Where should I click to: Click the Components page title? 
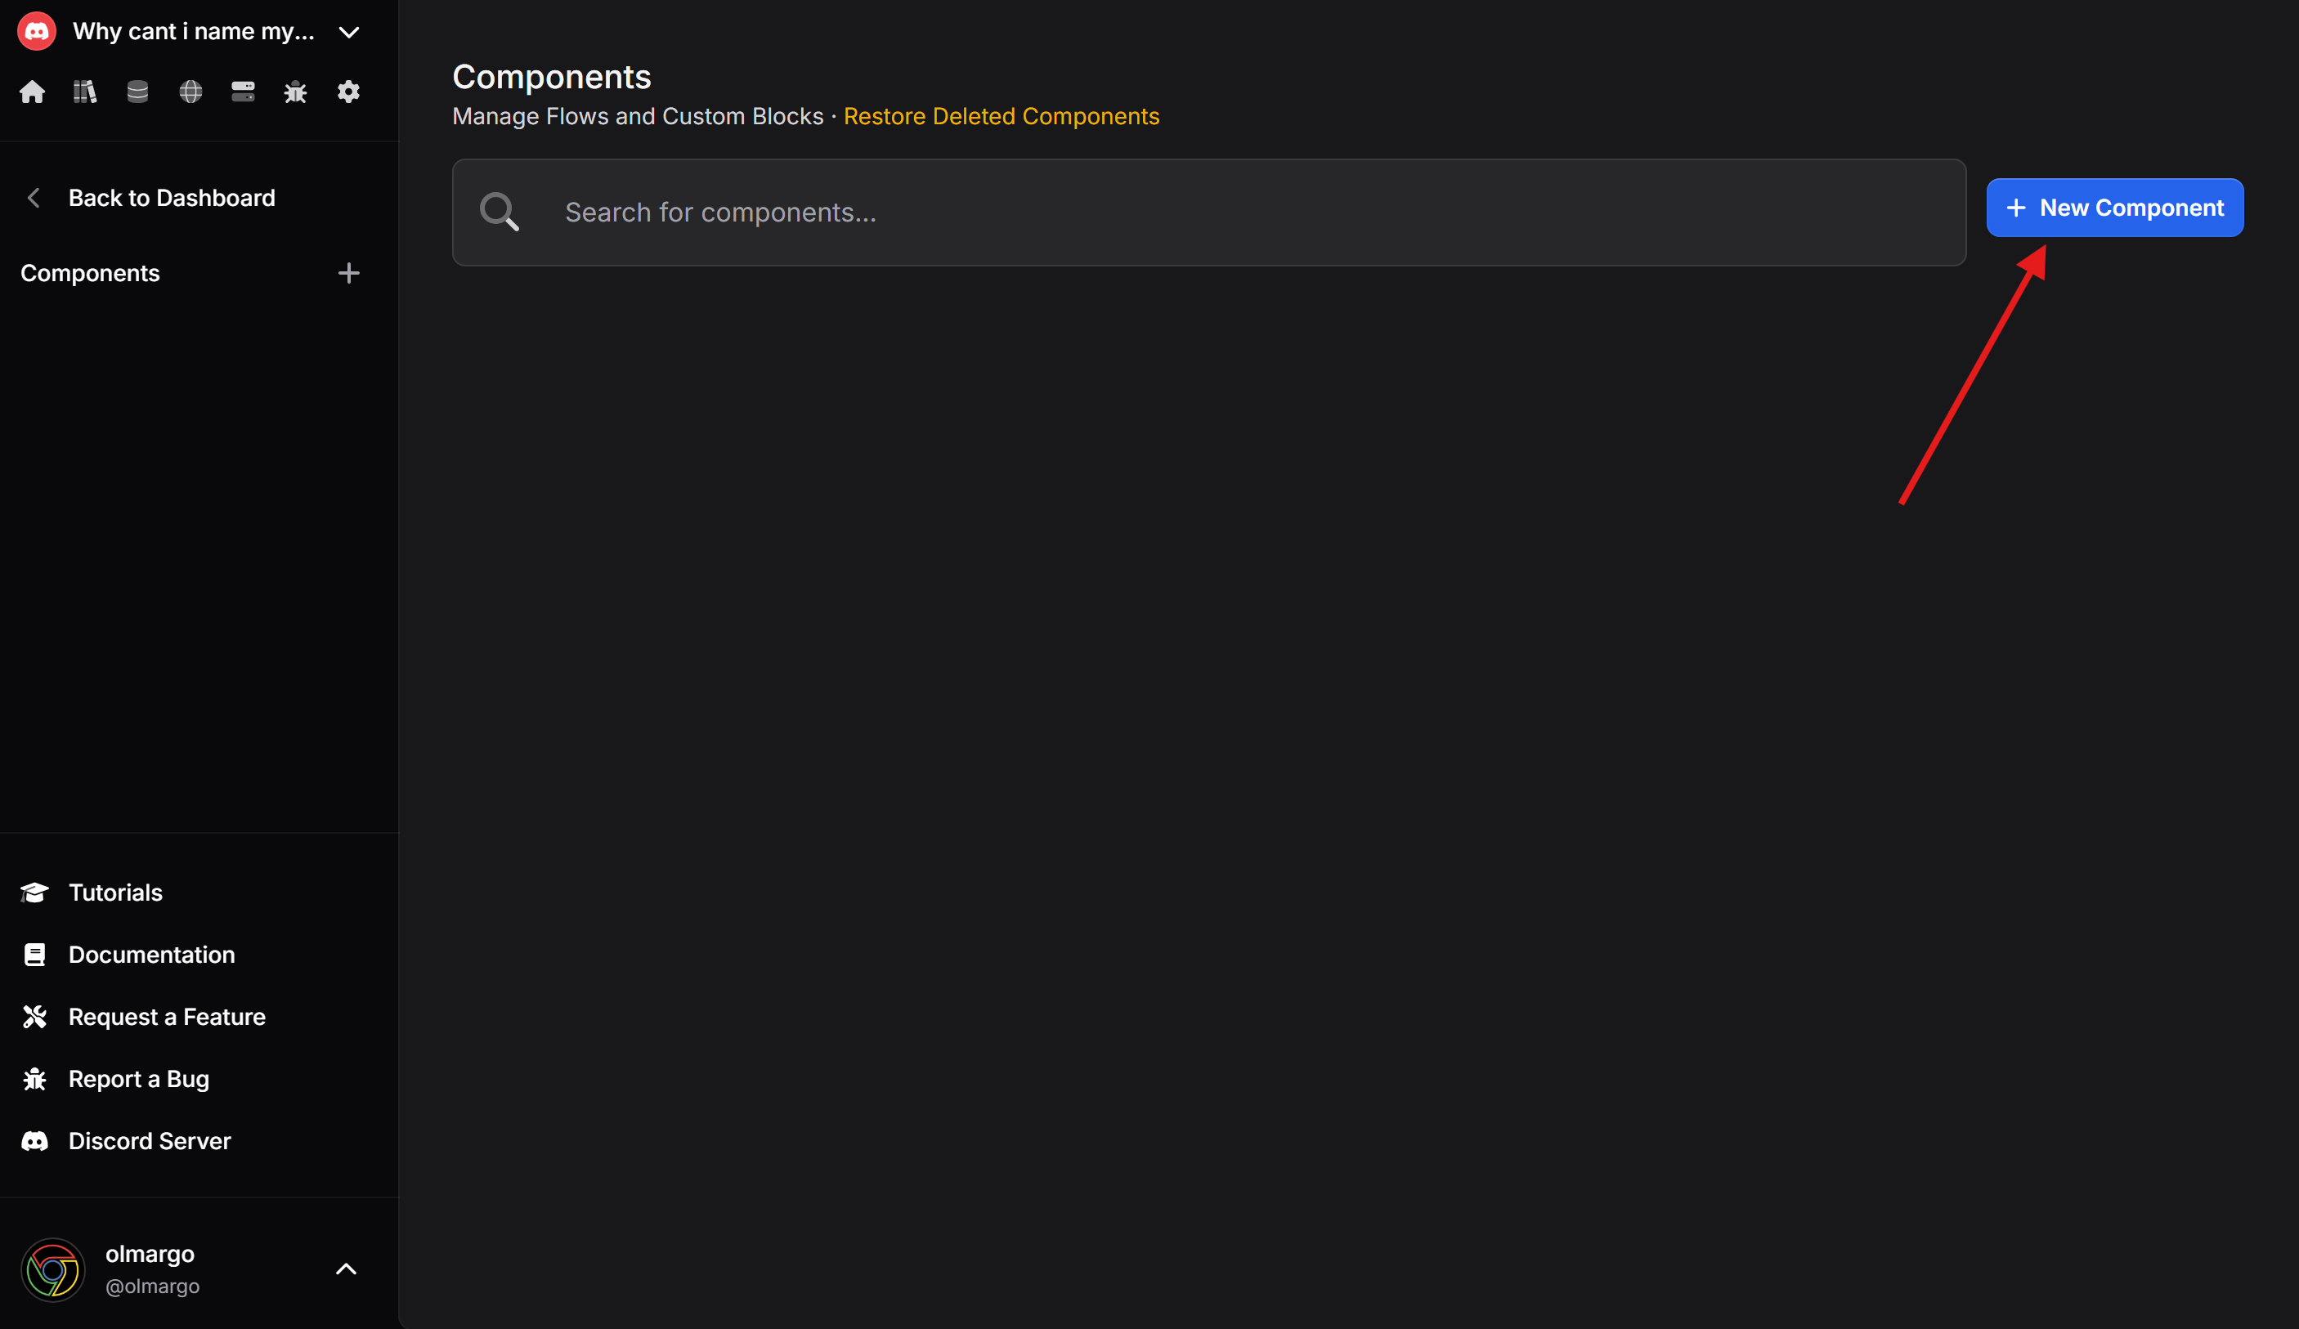coord(552,77)
